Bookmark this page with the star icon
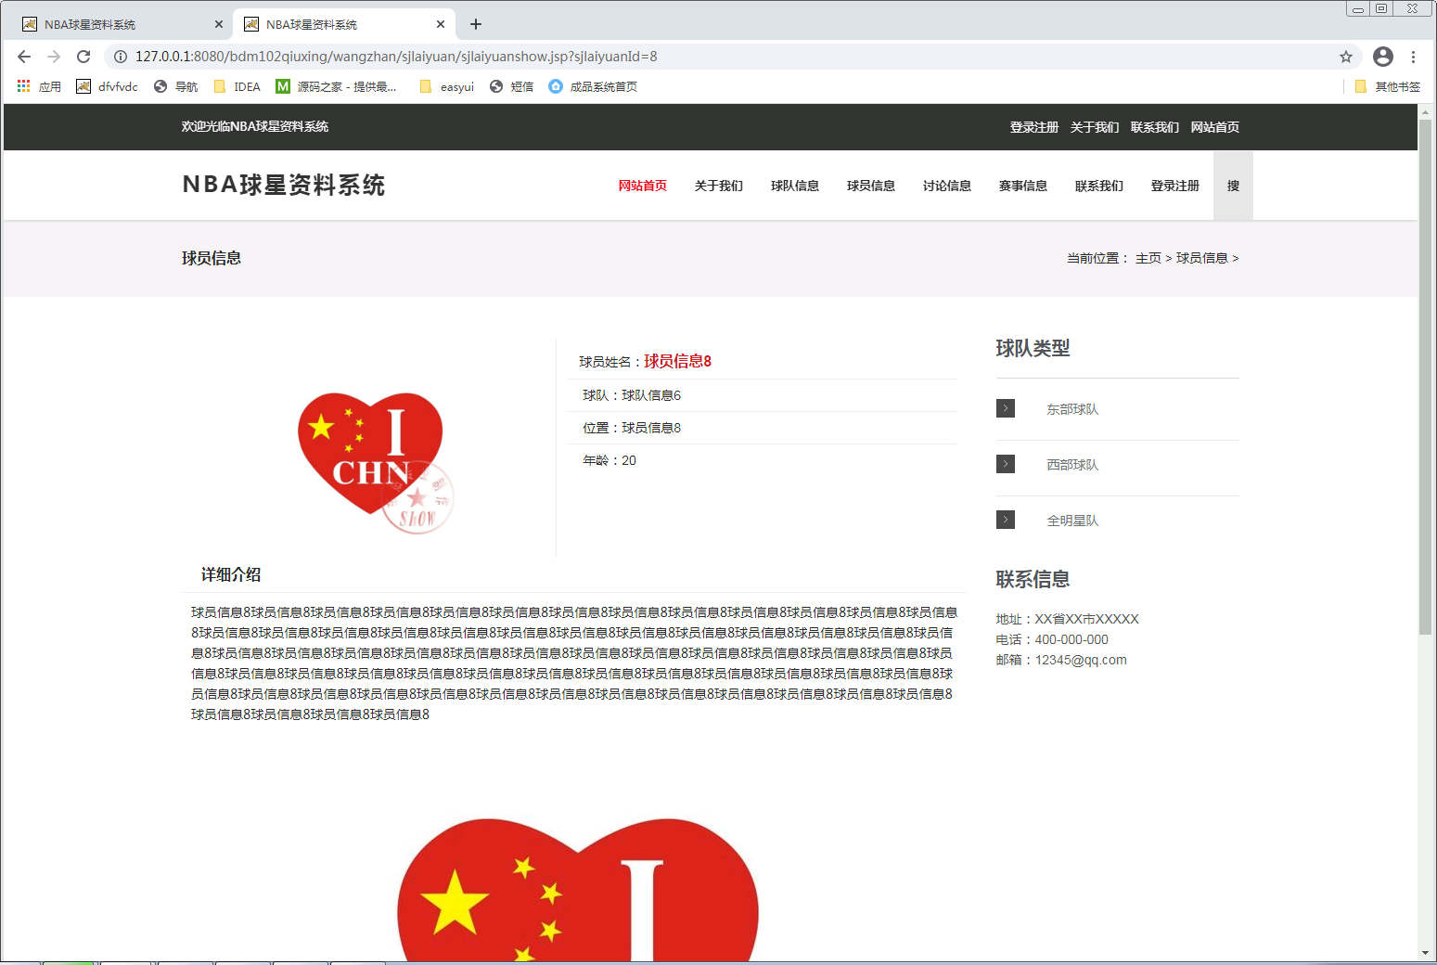Screen dimensions: 1437x965 coord(1346,57)
